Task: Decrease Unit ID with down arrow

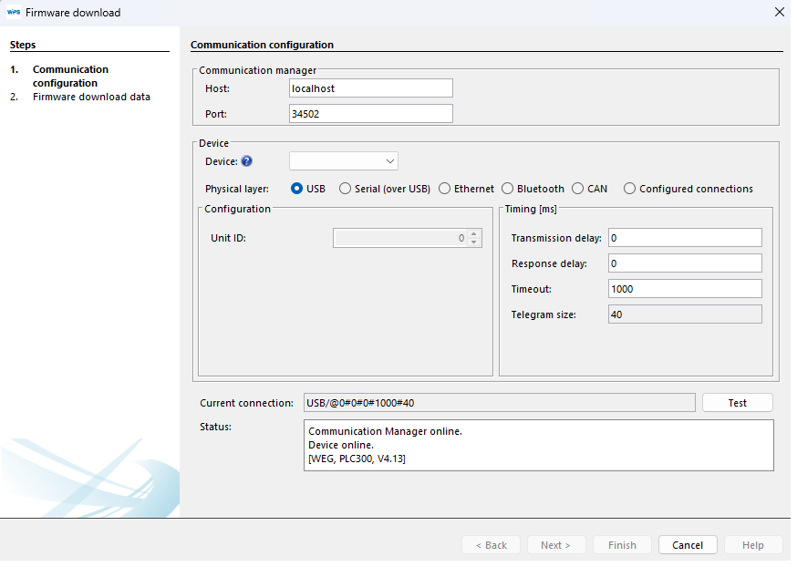Action: (473, 242)
